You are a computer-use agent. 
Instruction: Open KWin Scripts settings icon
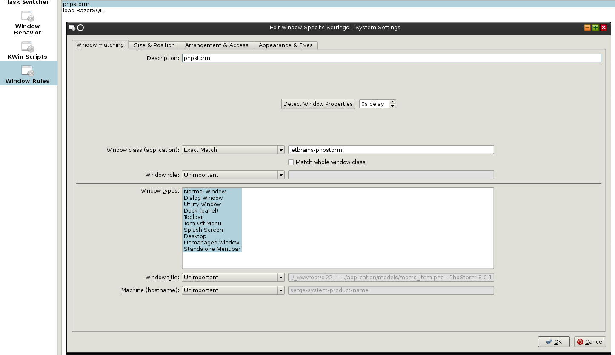[28, 46]
